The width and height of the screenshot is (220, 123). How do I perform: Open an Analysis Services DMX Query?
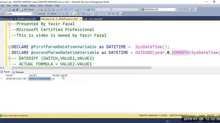pyautogui.click(x=45, y=10)
